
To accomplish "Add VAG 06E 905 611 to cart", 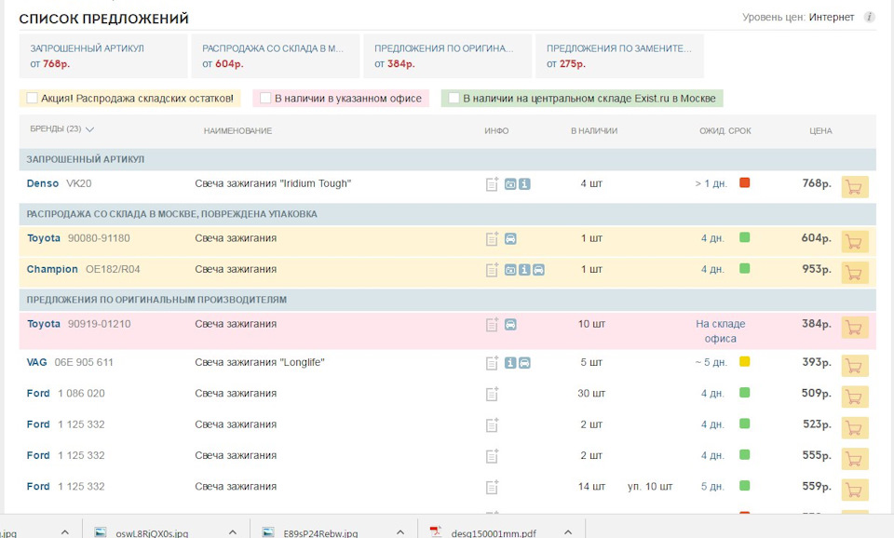I will click(855, 366).
